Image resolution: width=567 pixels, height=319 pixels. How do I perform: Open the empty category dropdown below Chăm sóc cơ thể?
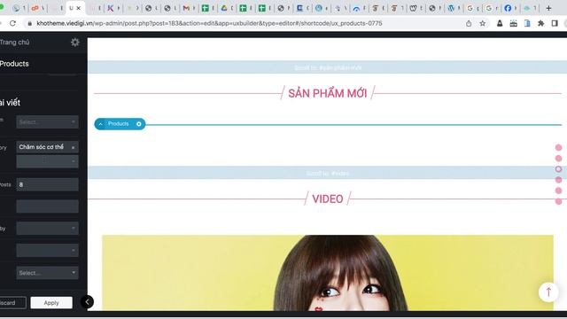(x=47, y=161)
